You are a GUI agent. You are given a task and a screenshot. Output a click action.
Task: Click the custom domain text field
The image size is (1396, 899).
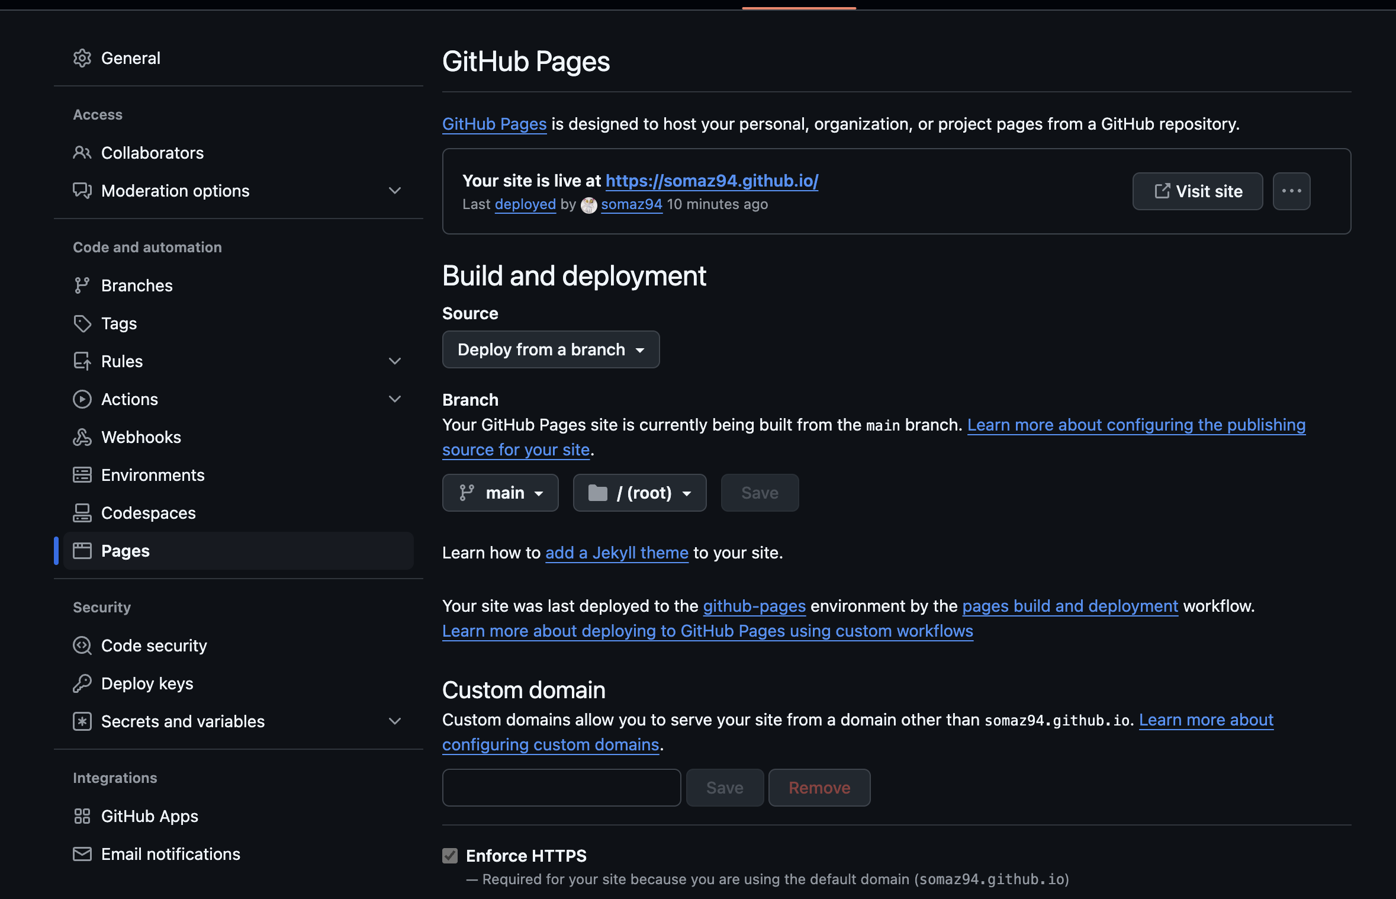click(561, 788)
